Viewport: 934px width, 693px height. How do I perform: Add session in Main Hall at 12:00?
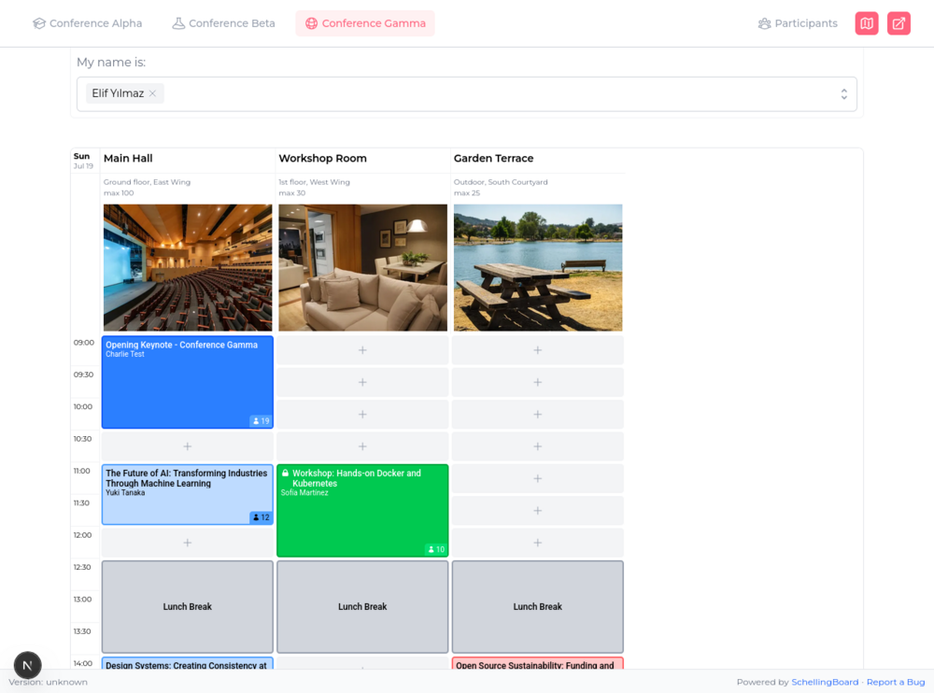pyautogui.click(x=188, y=544)
